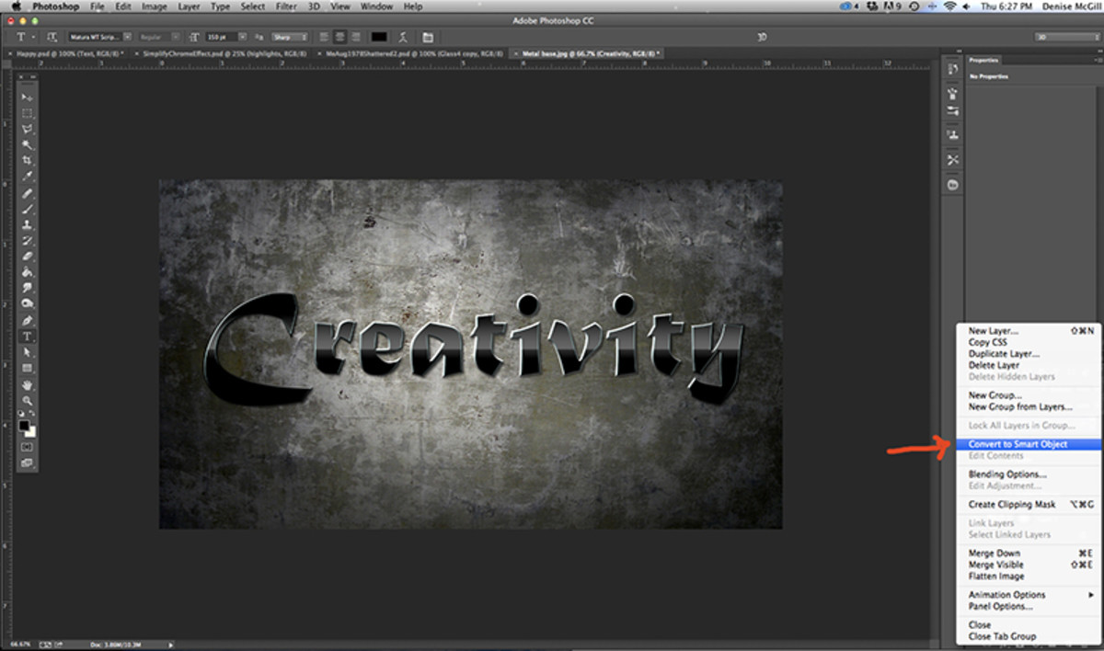Select the Move tool
1104x651 pixels.
pos(28,97)
